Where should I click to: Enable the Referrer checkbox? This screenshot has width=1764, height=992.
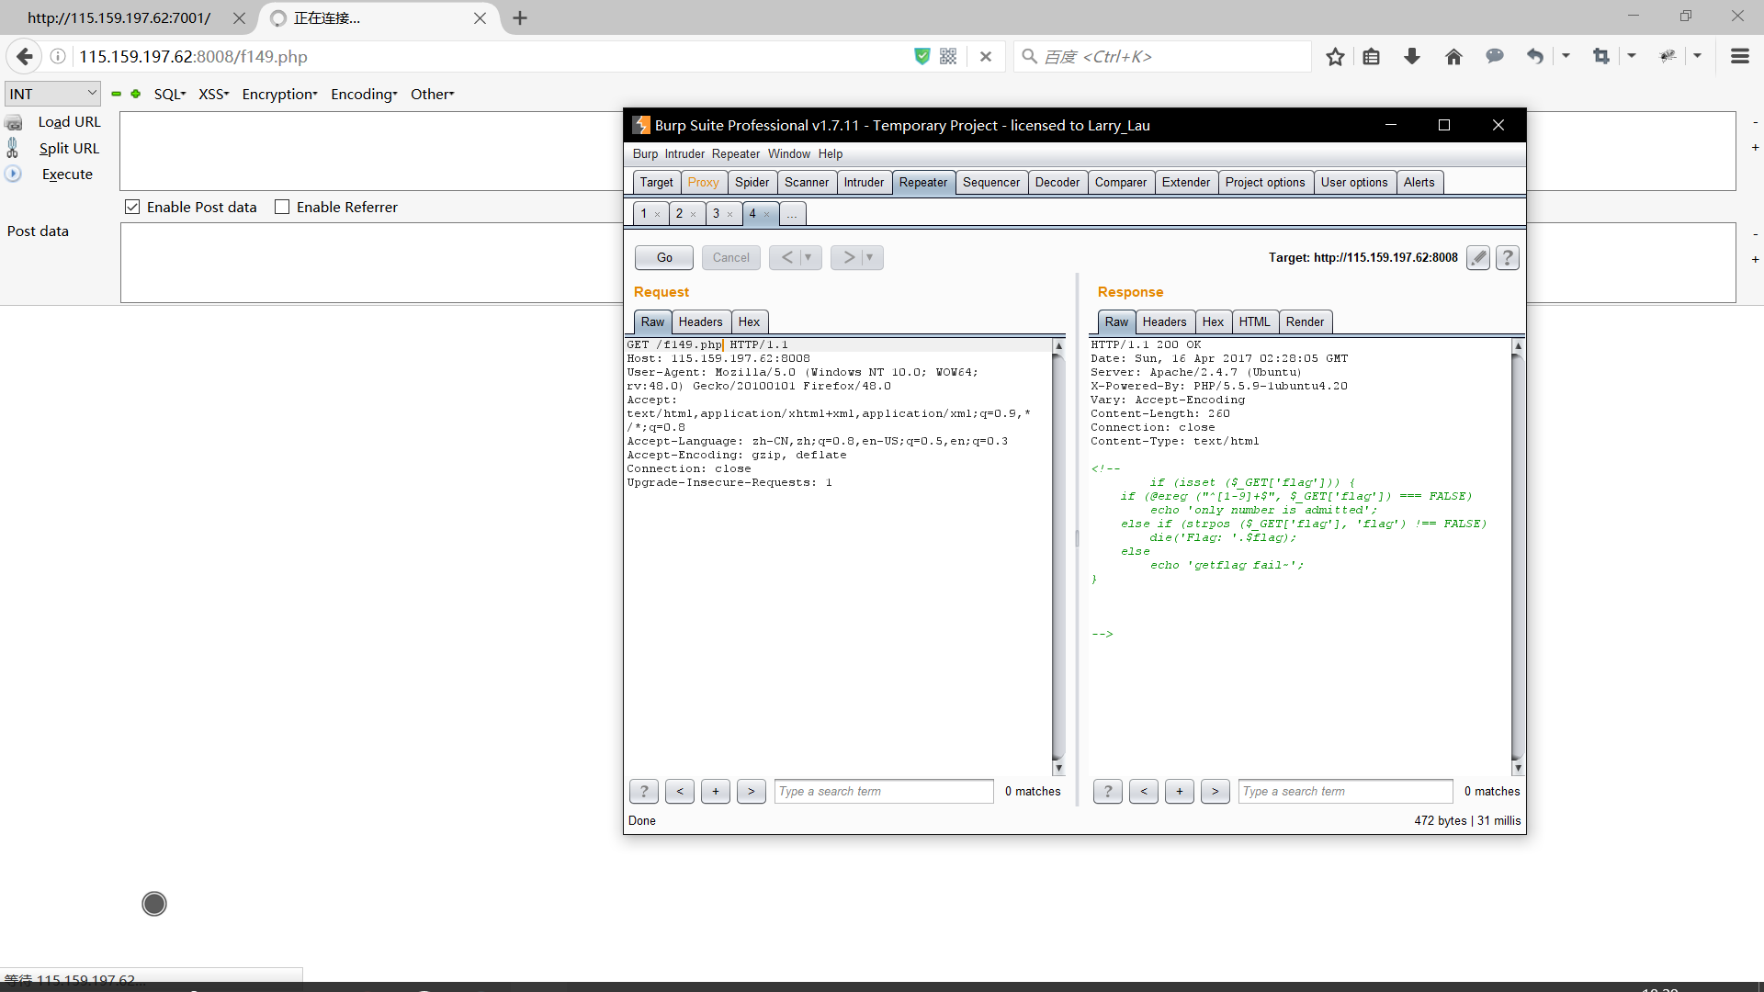coord(282,208)
